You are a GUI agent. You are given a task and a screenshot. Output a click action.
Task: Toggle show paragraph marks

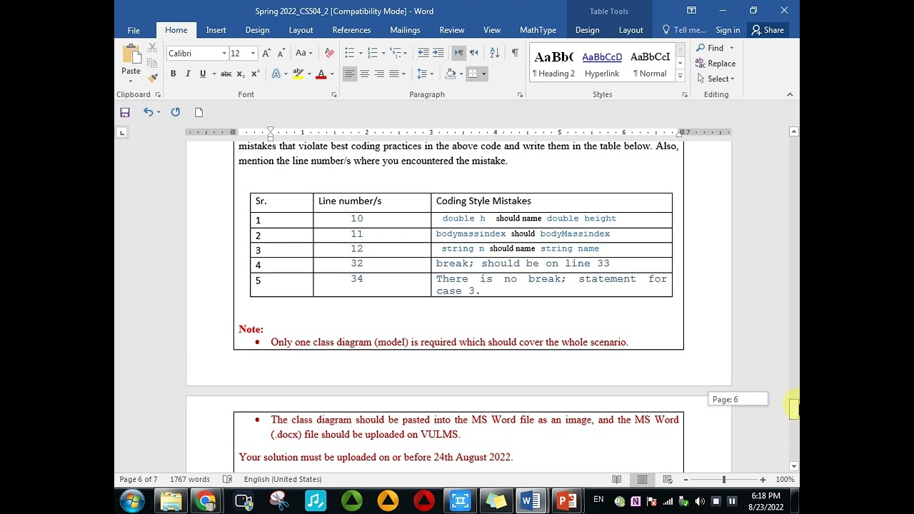coord(515,53)
